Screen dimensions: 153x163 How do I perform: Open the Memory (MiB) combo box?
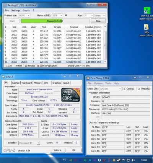tap(57, 16)
